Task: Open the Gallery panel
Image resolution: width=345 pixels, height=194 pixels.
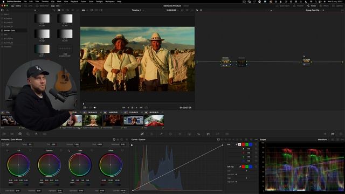Action: (x=17, y=6)
